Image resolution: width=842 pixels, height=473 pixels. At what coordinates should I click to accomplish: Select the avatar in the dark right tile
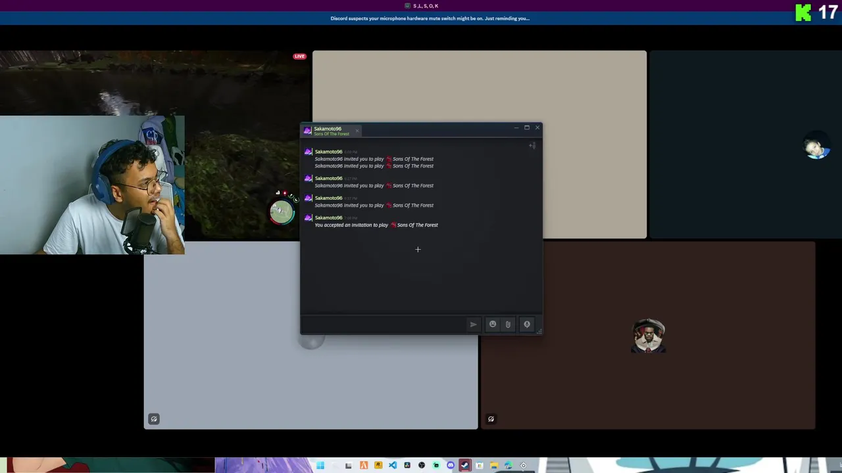click(x=817, y=146)
